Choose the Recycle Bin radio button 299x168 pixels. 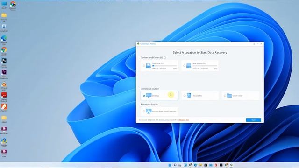click(x=185, y=96)
